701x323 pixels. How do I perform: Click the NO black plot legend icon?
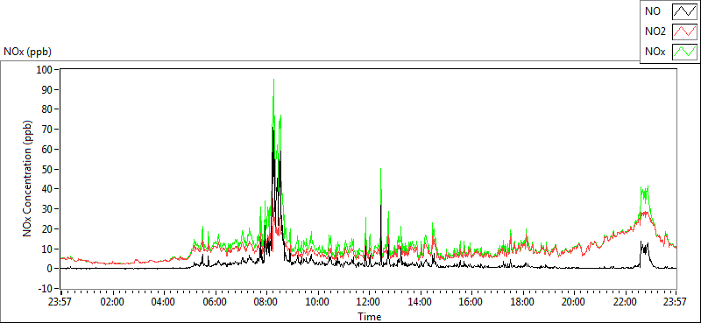(x=685, y=11)
